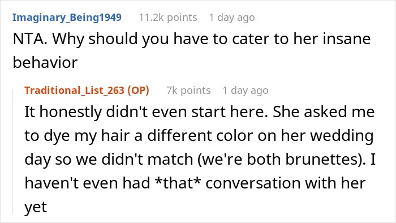
Task: Open the reply's 1 day ago timestamp
Action: [245, 90]
